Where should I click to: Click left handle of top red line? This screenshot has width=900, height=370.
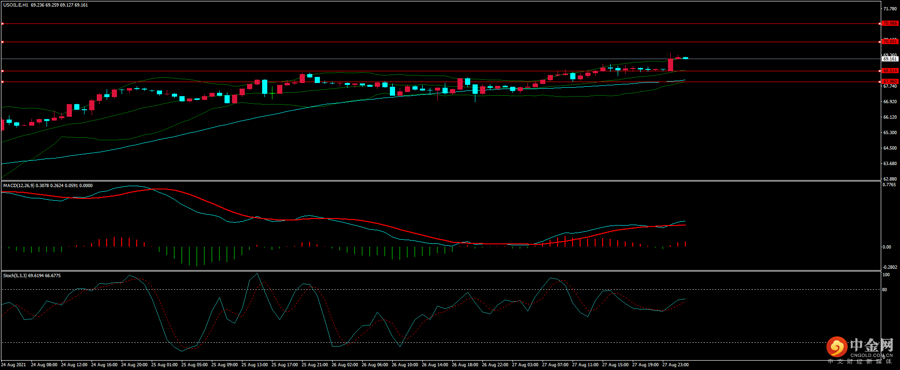[x=2, y=23]
